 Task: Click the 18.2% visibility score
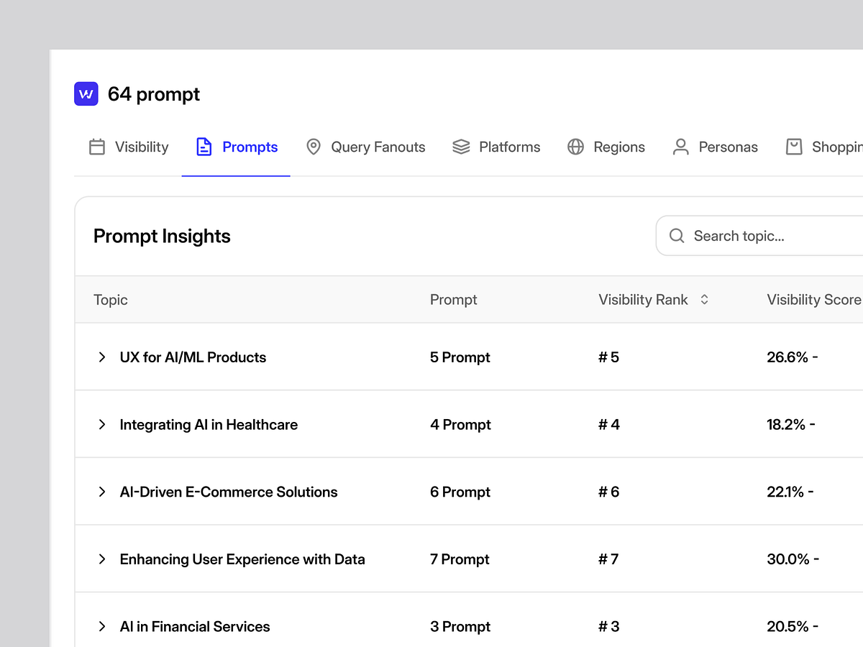coord(786,425)
